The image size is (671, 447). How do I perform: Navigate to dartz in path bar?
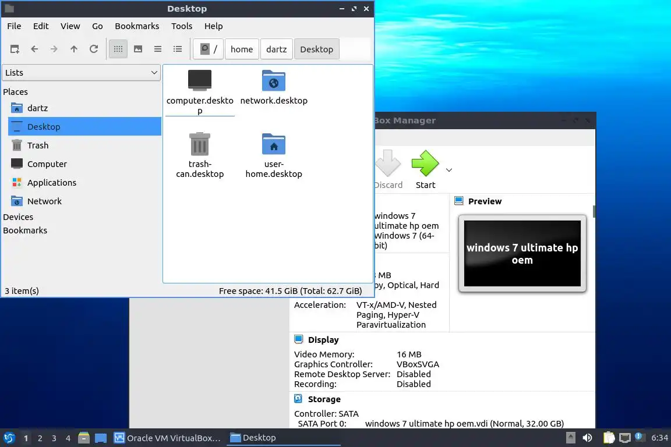pos(277,49)
